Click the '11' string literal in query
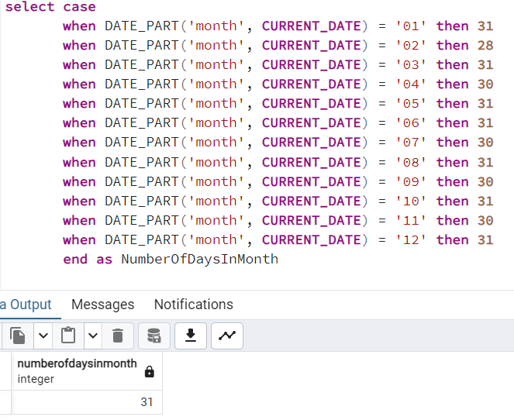The width and height of the screenshot is (514, 420). coord(411,220)
